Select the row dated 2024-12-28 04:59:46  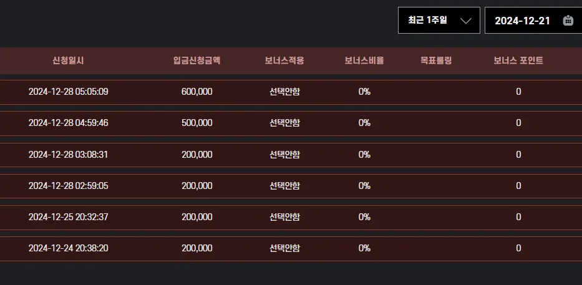[x=291, y=123]
